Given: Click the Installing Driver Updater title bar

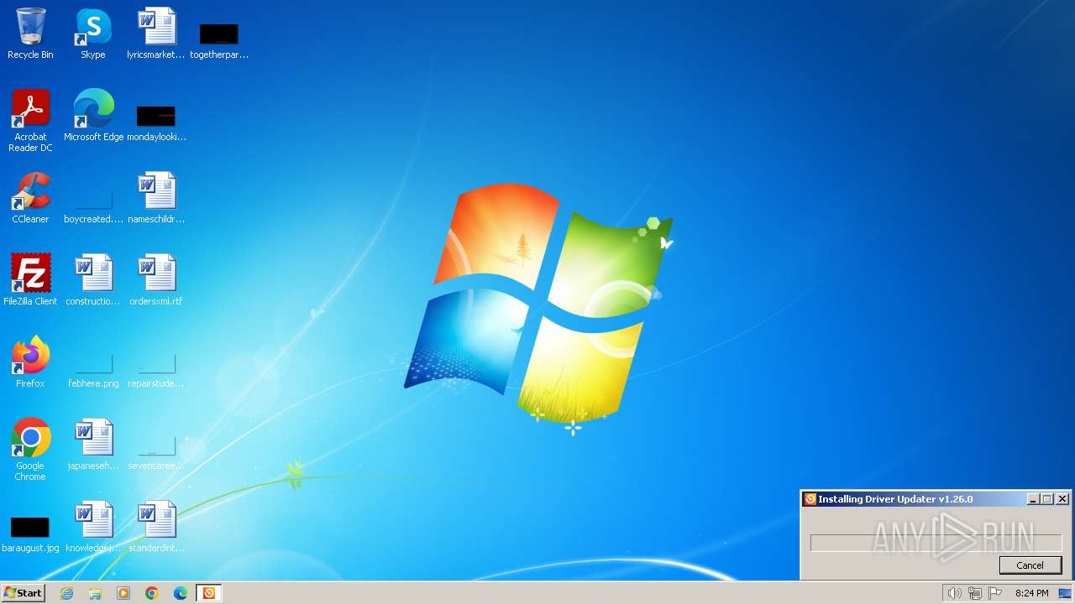Looking at the screenshot, I should pyautogui.click(x=936, y=499).
